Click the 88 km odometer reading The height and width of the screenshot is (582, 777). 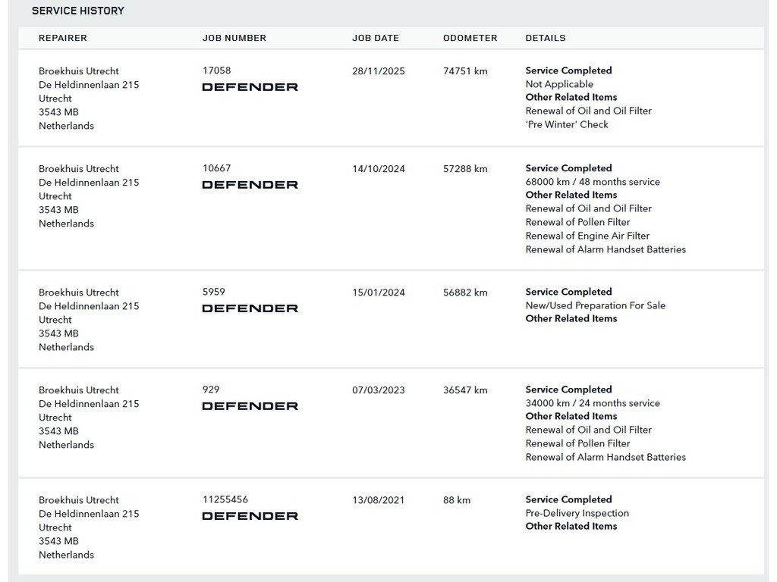point(457,500)
